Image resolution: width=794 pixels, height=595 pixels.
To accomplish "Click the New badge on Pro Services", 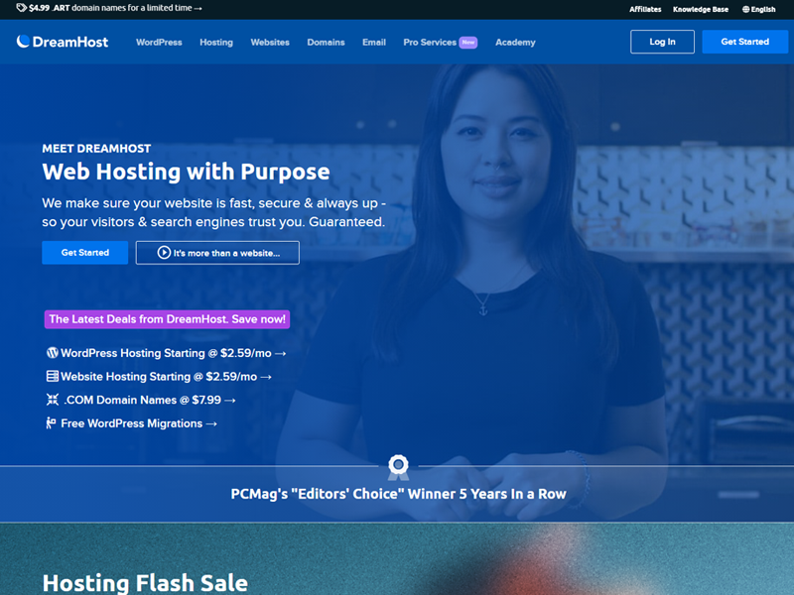I will point(467,42).
